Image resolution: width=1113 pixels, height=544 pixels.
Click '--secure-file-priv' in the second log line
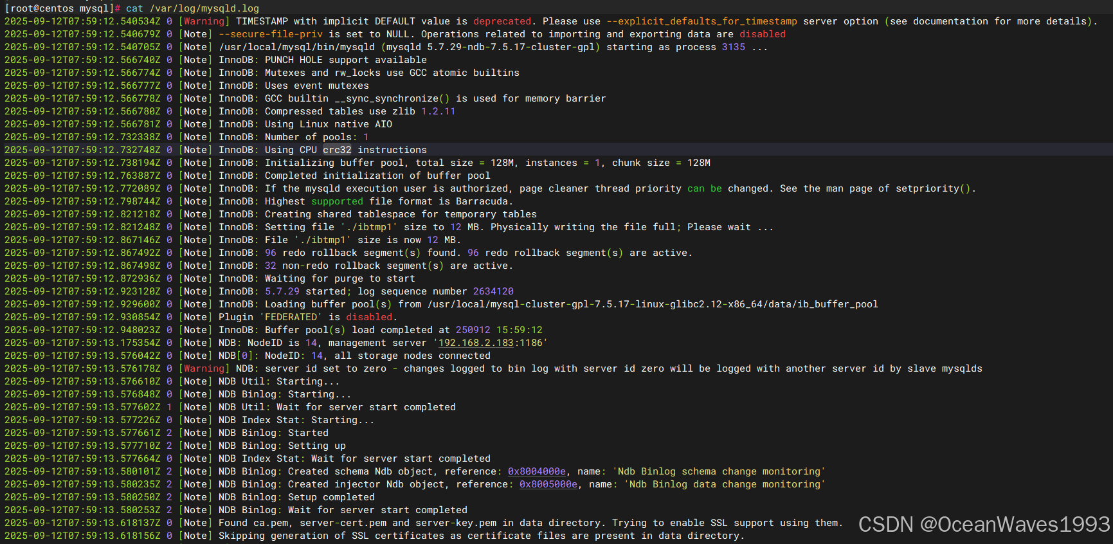pyautogui.click(x=271, y=34)
